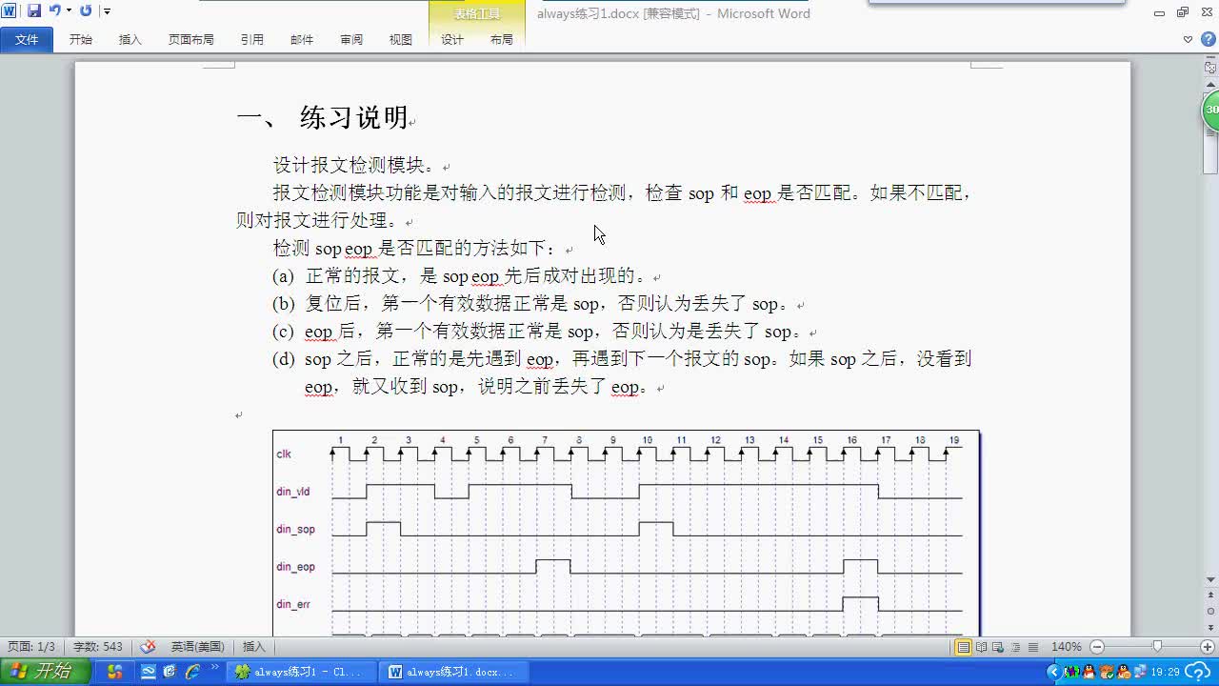1219x686 pixels.
Task: Switch to the 插入 (Insert) ribbon tab
Action: point(130,39)
